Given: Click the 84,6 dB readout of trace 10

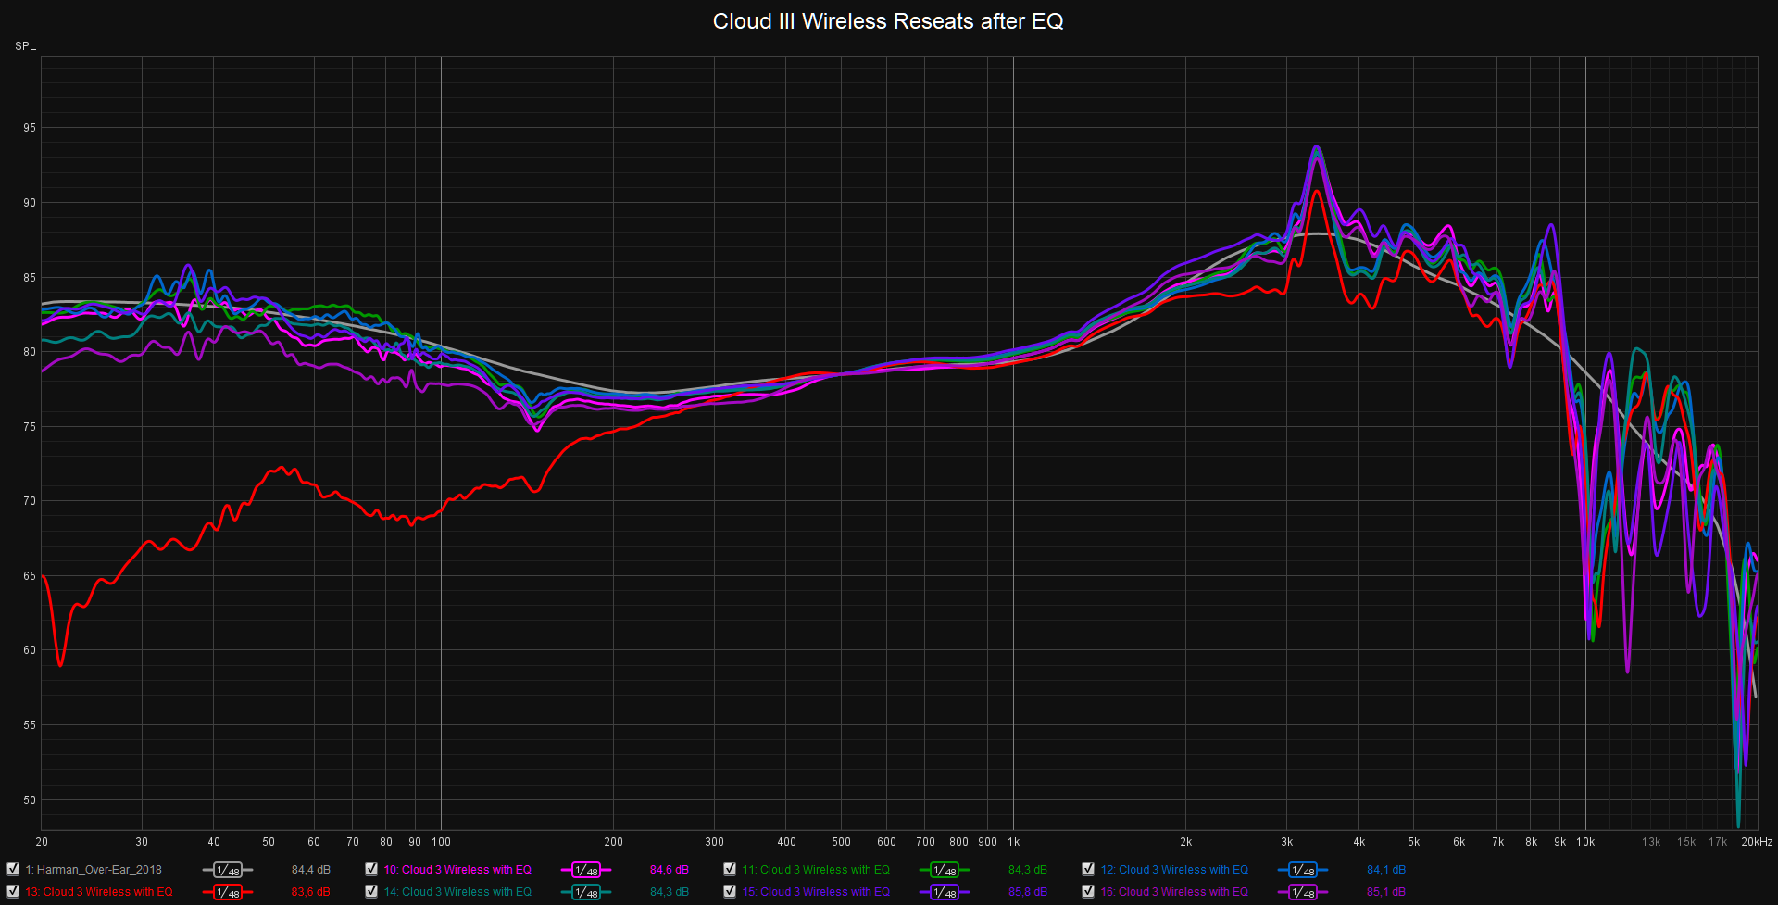Looking at the screenshot, I should point(670,870).
